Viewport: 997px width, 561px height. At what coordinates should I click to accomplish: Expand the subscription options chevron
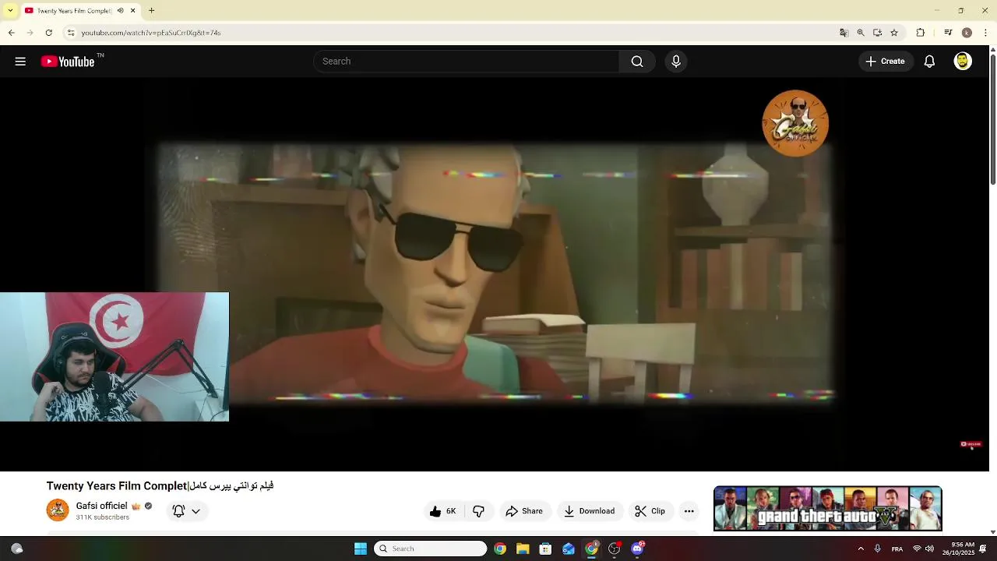point(196,511)
